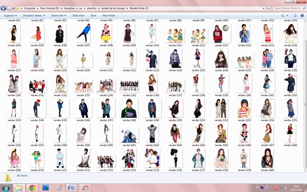Expand the arrow after New Volume (D:)
Viewport: 307px width, 192px height.
click(x=62, y=8)
